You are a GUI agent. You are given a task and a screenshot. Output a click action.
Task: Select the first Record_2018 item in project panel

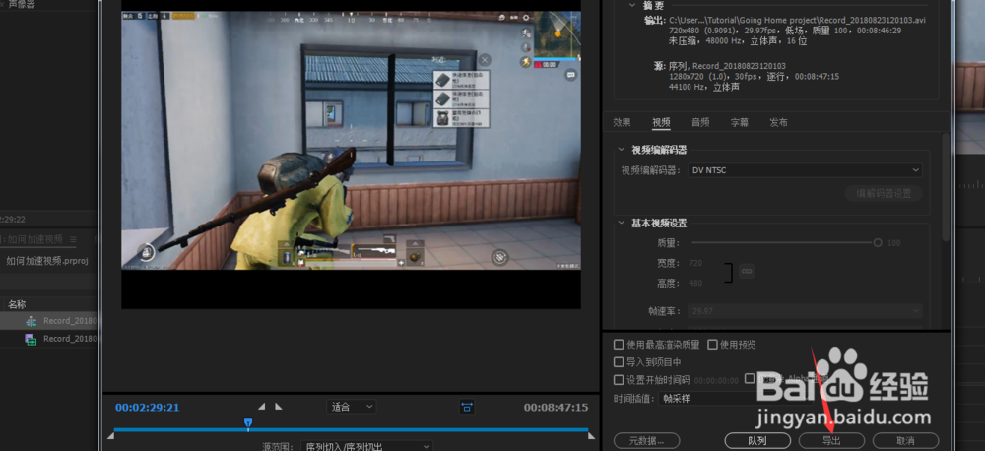tap(47, 321)
